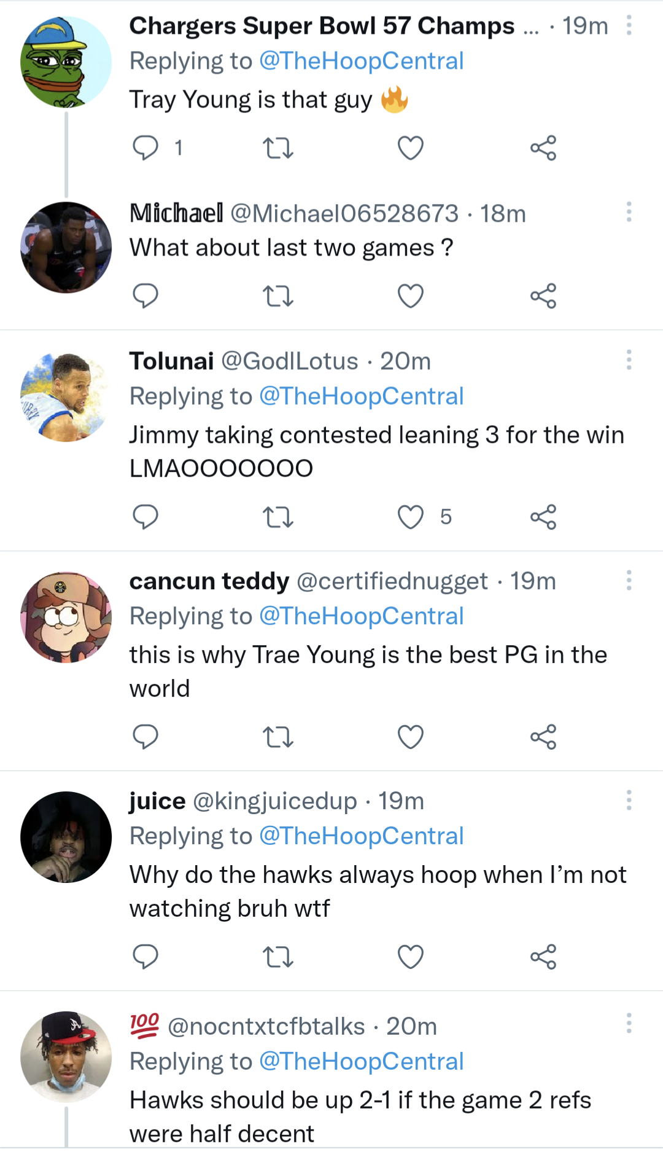
Task: Retweet the Tray Young is that guy tweet
Action: [278, 148]
